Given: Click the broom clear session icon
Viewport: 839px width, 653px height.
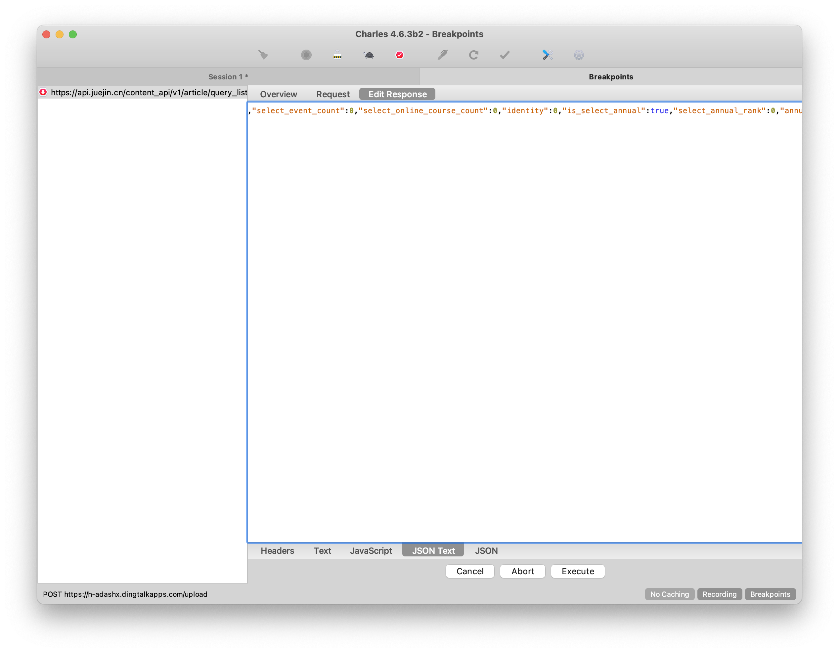Looking at the screenshot, I should pyautogui.click(x=263, y=55).
